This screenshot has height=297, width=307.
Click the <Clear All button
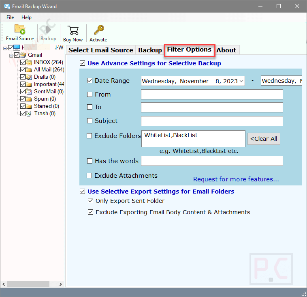point(264,139)
